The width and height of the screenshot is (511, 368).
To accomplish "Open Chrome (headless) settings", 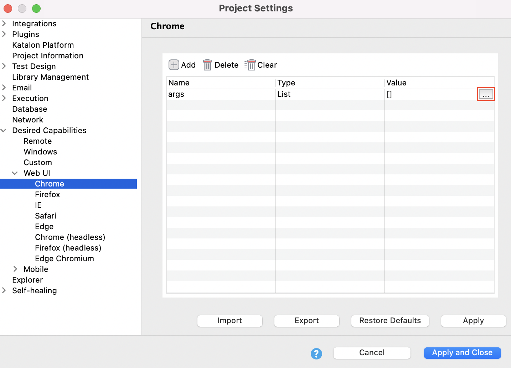I will click(70, 237).
